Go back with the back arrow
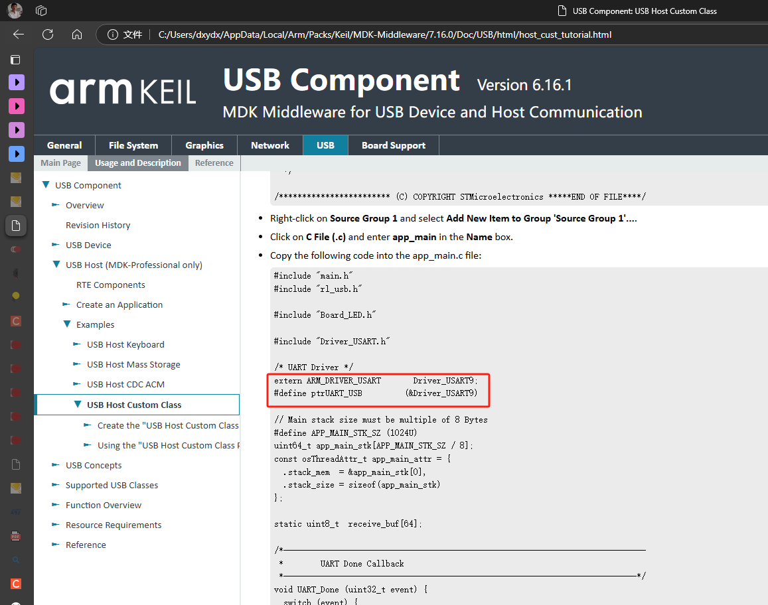 coord(18,34)
